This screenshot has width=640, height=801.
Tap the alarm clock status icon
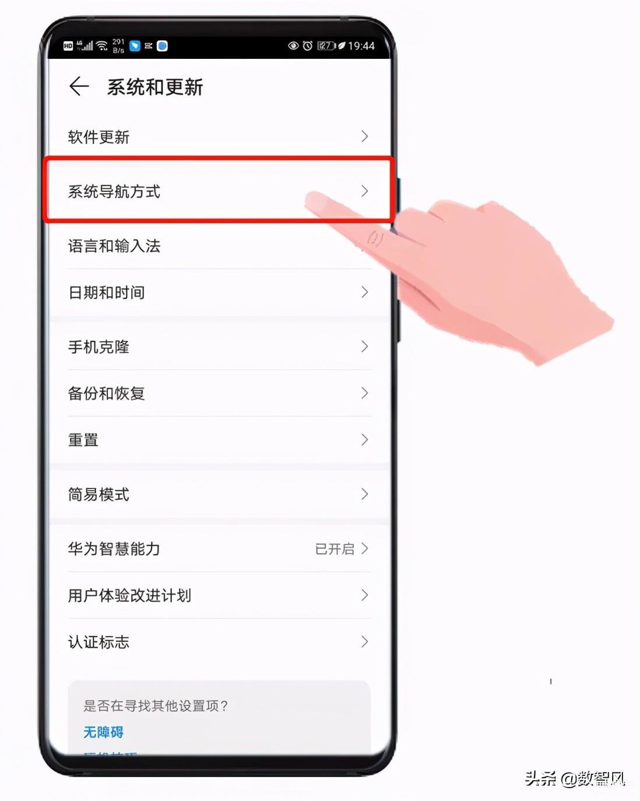(x=307, y=45)
